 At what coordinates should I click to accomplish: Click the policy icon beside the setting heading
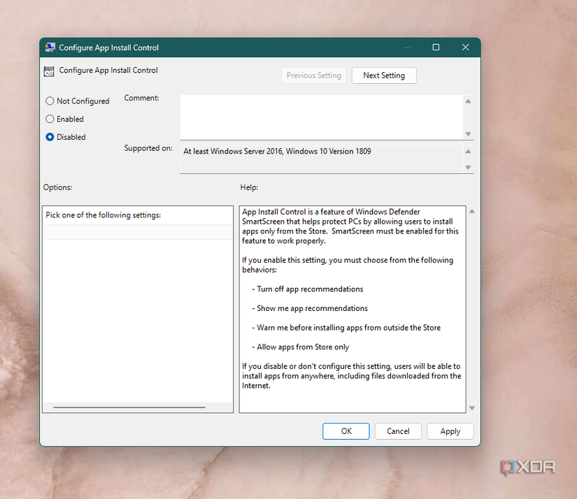coord(49,71)
